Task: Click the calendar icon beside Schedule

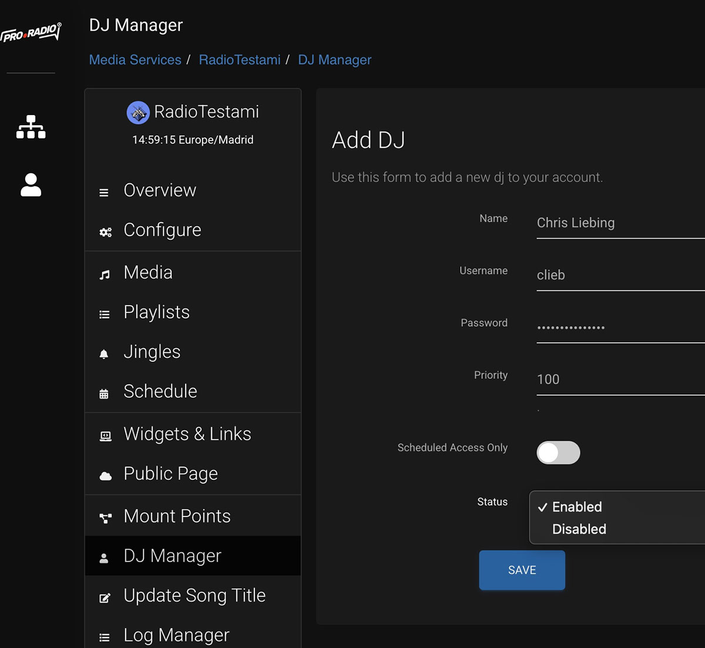Action: click(x=104, y=394)
